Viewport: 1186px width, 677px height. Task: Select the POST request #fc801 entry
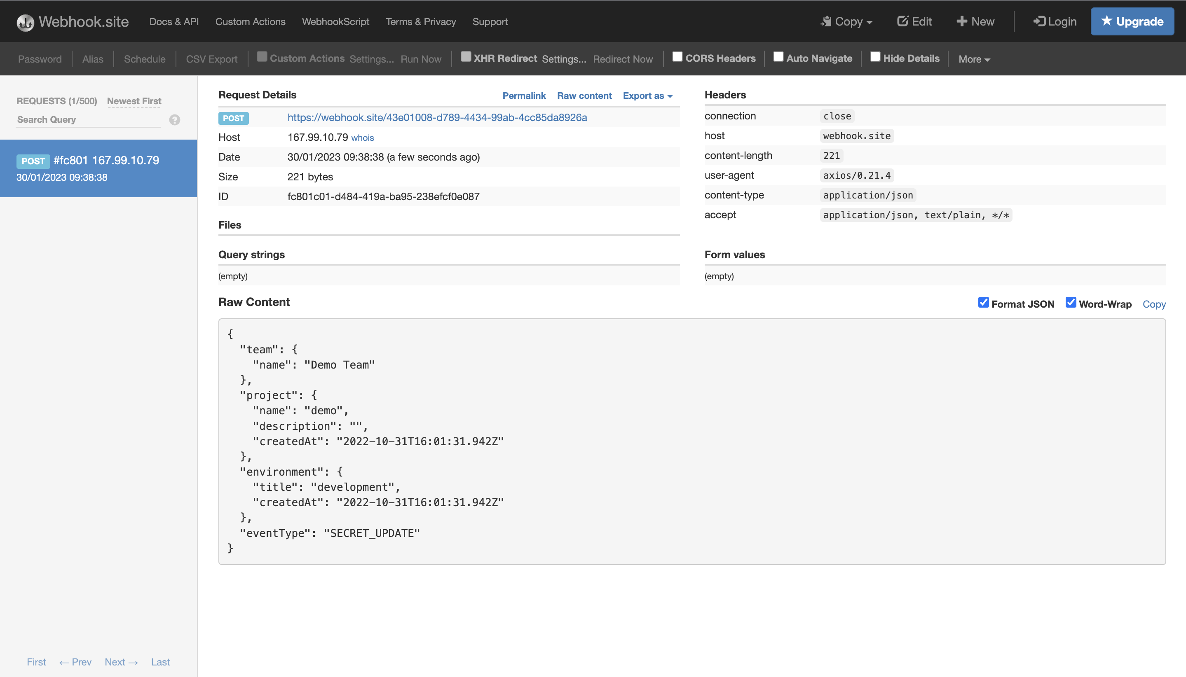(98, 168)
